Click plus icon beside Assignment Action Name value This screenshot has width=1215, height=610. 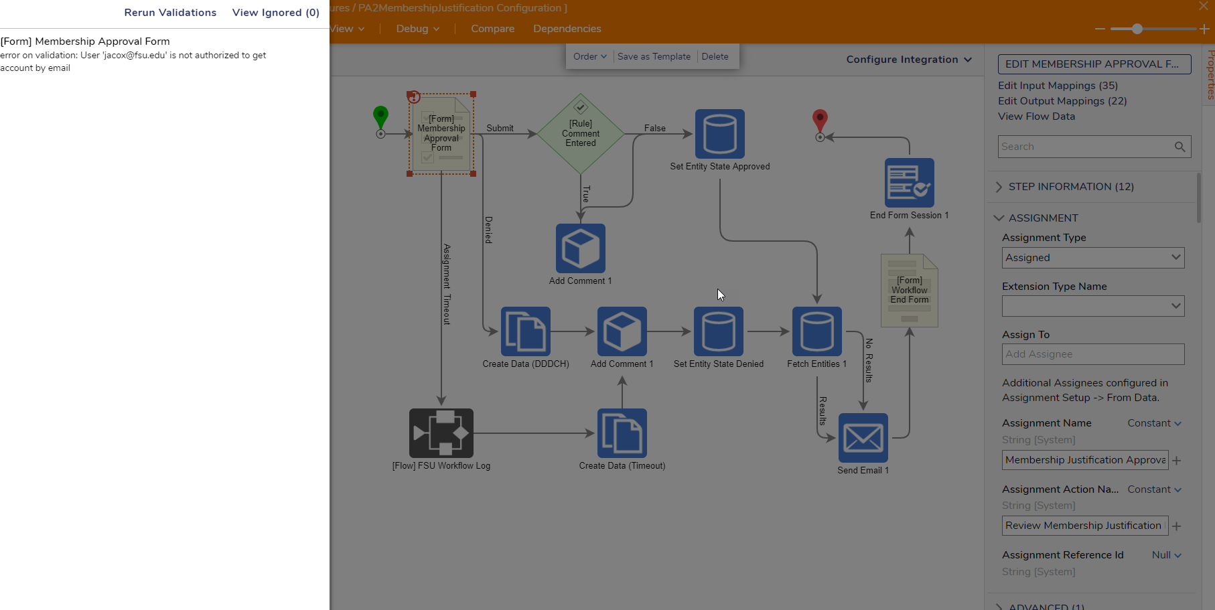(x=1177, y=526)
